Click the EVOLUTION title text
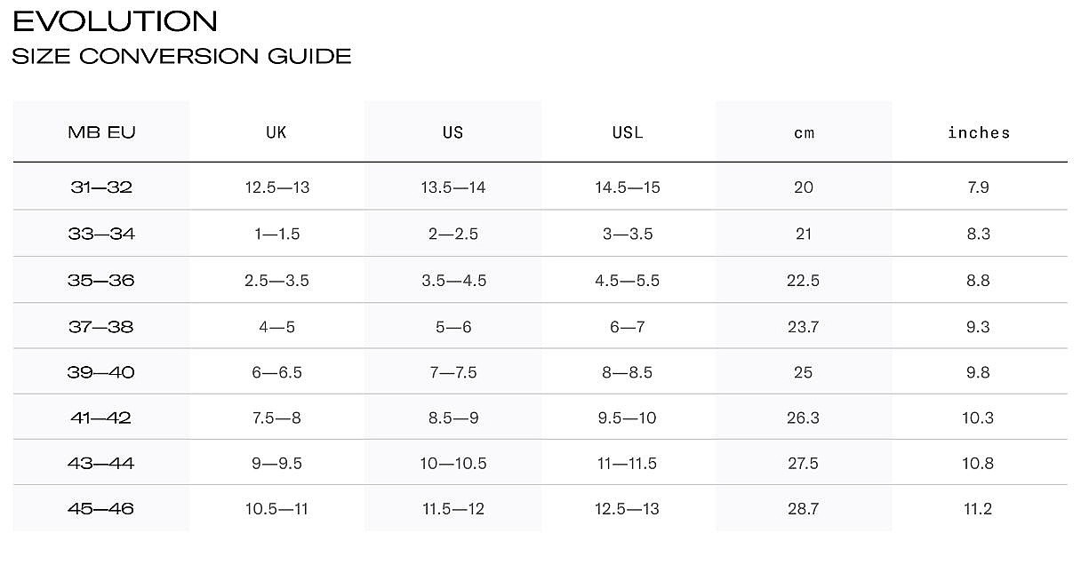The image size is (1089, 565). pyautogui.click(x=116, y=21)
